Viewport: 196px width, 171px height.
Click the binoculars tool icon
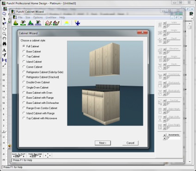coord(4,44)
